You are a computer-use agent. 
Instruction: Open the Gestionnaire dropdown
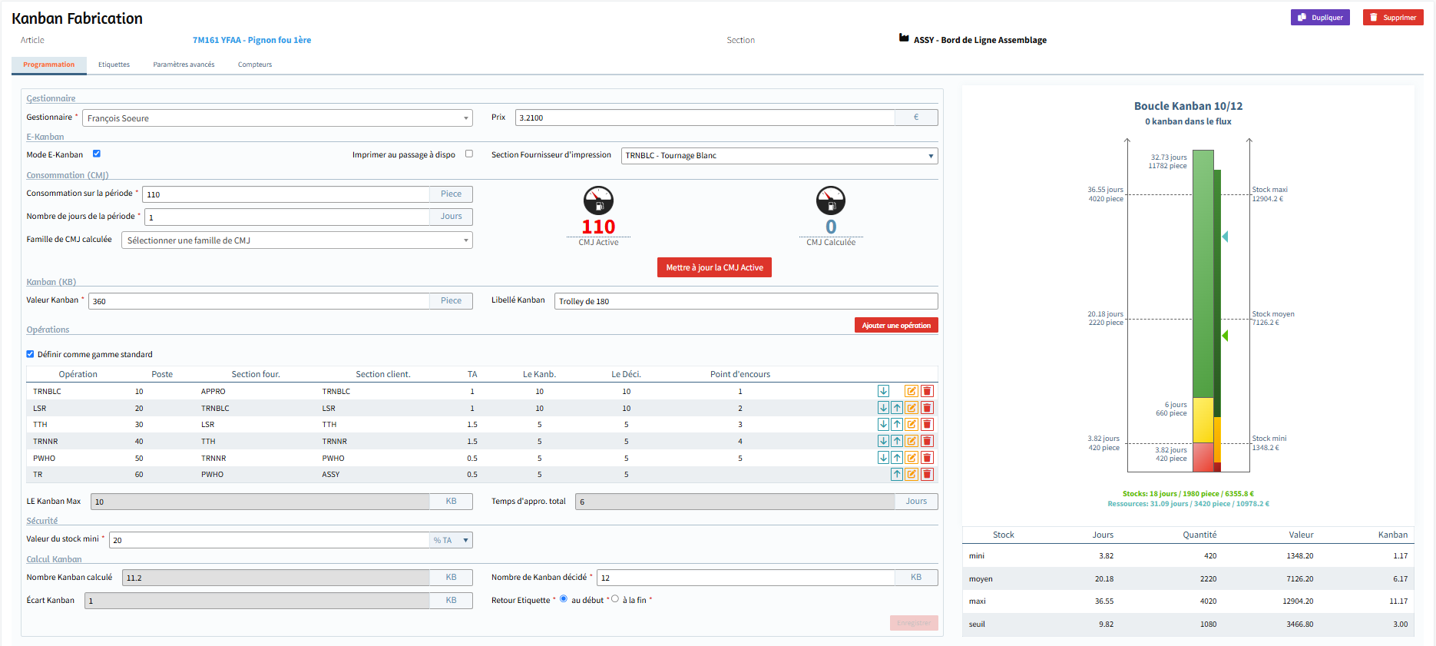click(277, 118)
